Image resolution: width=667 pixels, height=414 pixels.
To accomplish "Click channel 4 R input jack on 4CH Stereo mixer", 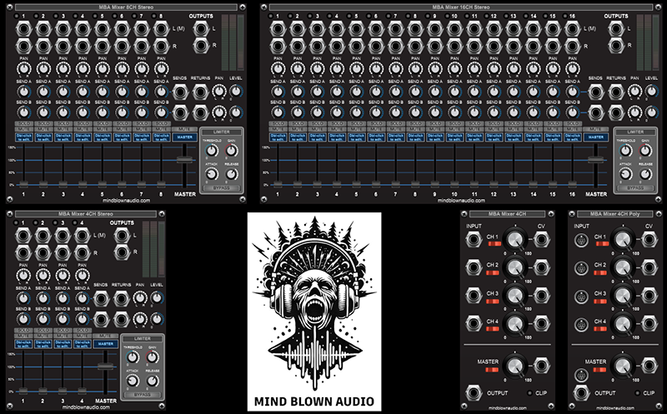I will [x=82, y=253].
